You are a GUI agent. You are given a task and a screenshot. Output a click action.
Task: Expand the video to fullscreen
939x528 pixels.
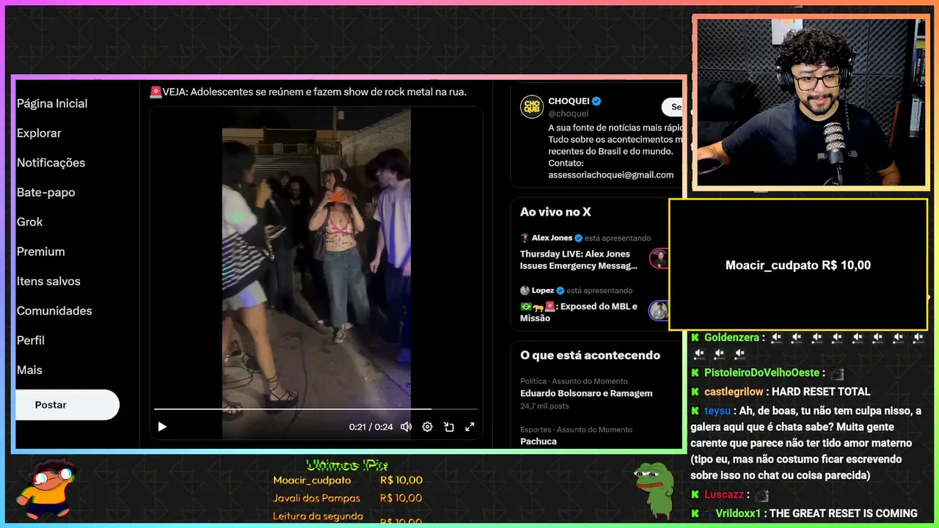pos(470,427)
